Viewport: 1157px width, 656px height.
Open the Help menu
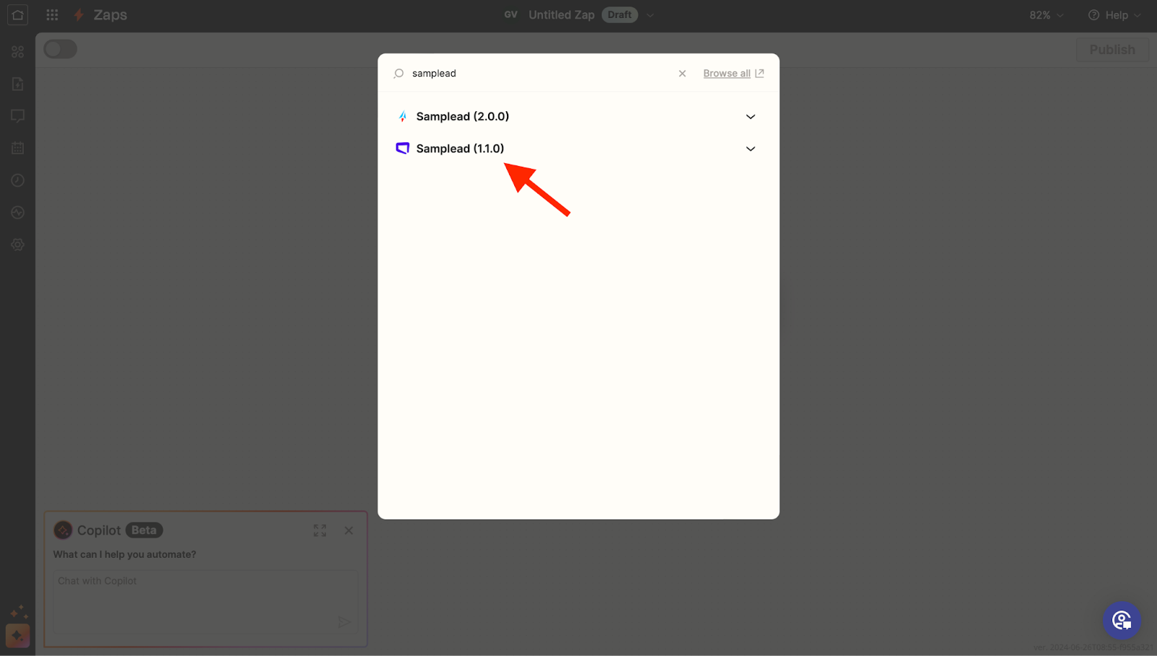click(x=1114, y=15)
